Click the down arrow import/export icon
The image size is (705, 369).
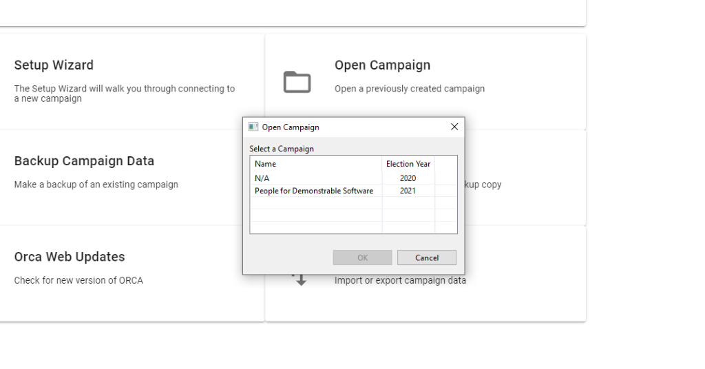point(300,280)
